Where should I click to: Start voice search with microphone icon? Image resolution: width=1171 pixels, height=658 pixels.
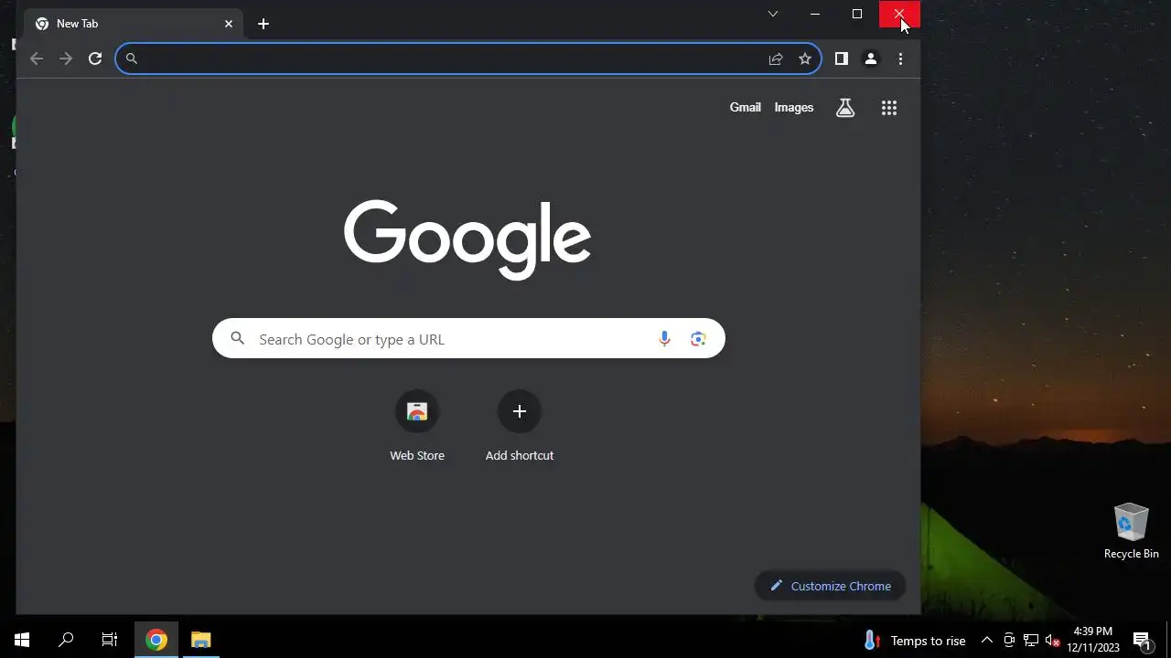665,339
